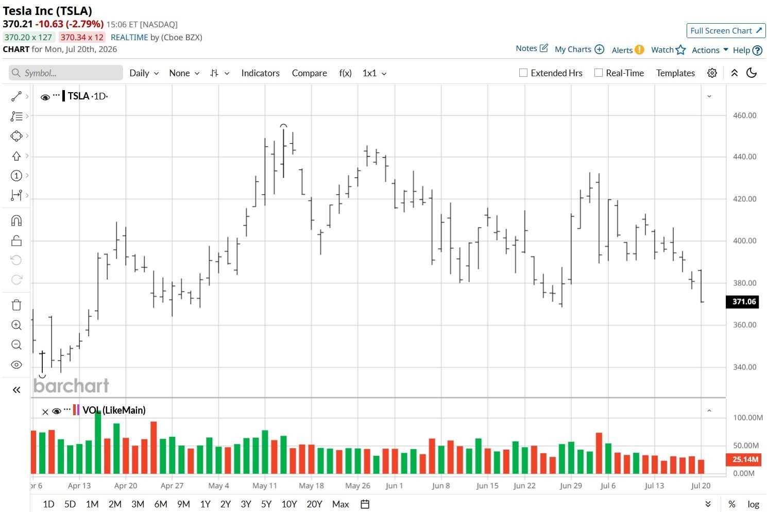Select the trend line drawing tool

pyautogui.click(x=16, y=96)
